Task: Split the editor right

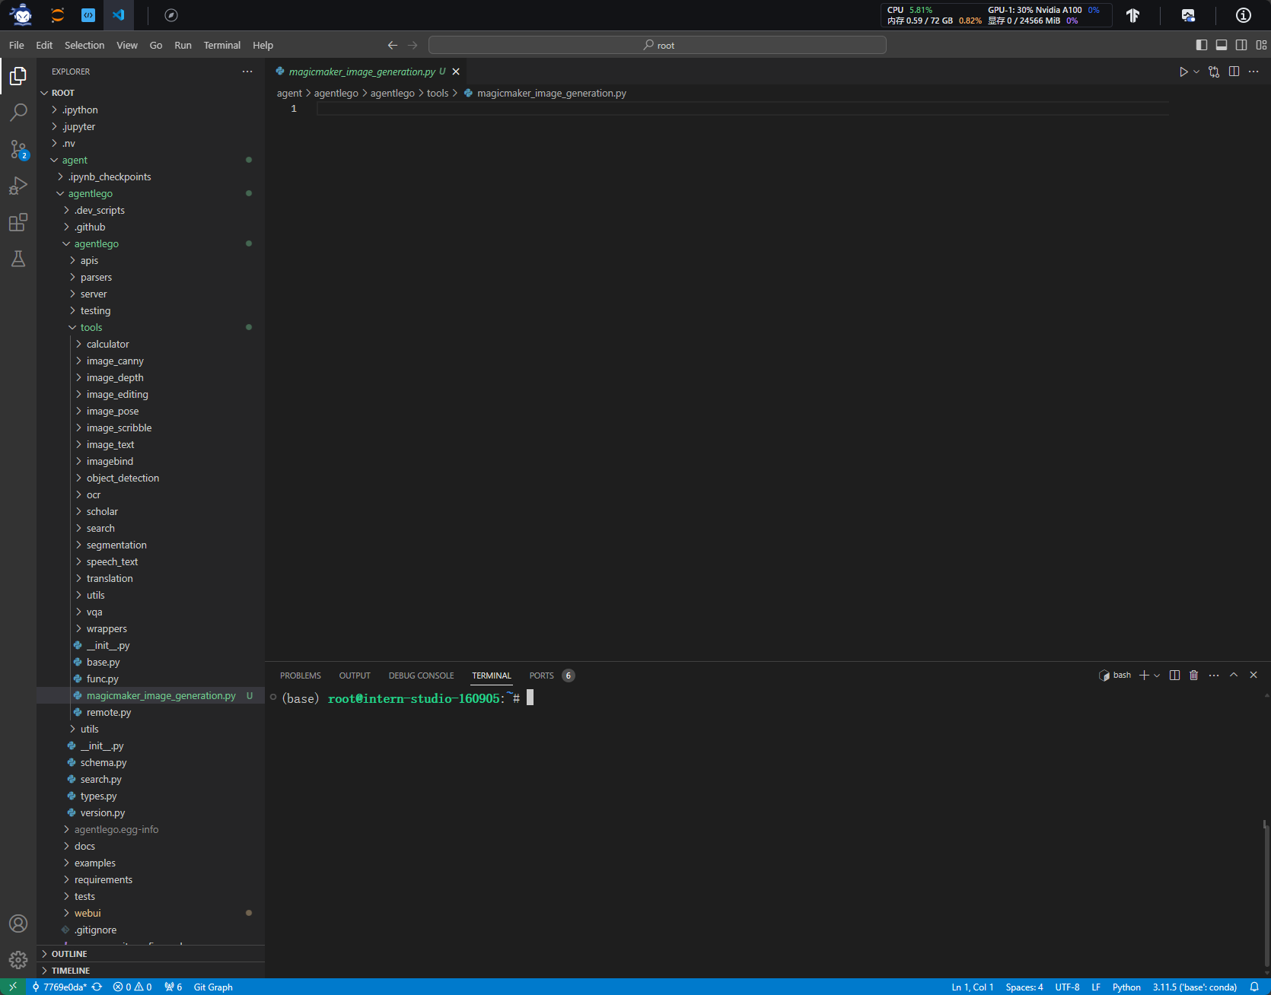Action: coord(1234,72)
